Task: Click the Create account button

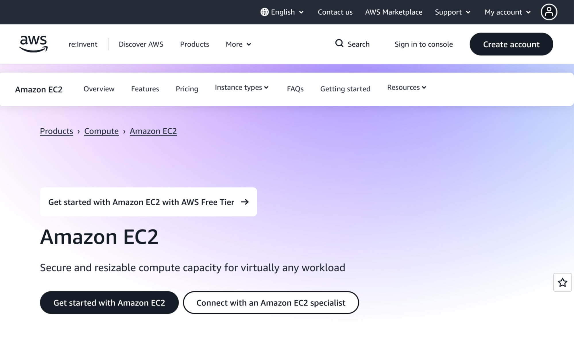Action: pos(511,44)
